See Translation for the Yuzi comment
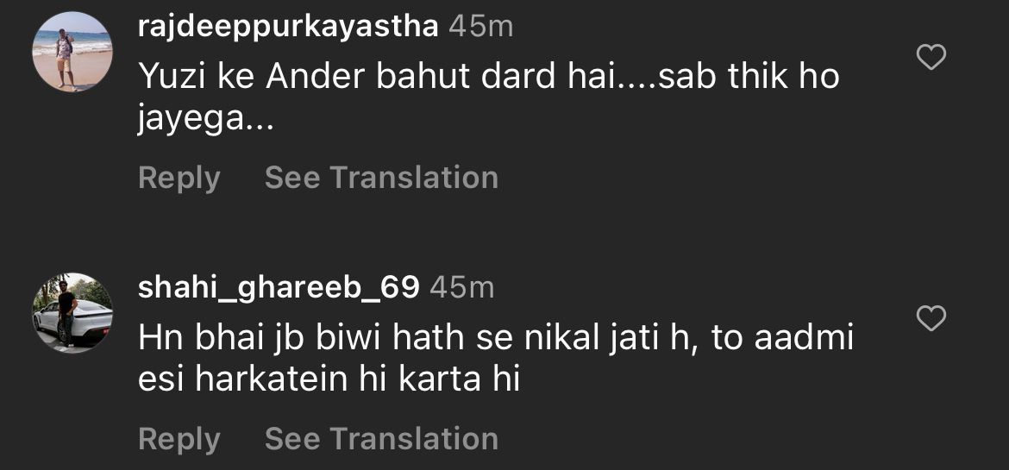The height and width of the screenshot is (470, 1009). coord(381,178)
